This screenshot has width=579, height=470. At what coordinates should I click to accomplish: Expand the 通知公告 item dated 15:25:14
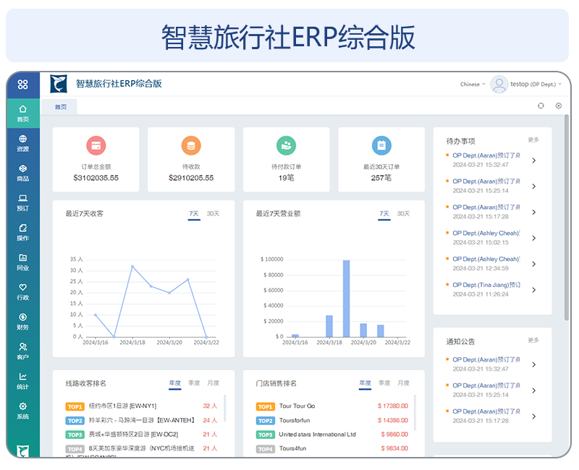pos(534,390)
